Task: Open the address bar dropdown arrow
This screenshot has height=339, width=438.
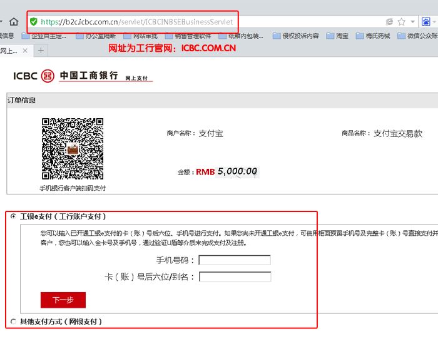Action: pyautogui.click(x=412, y=21)
